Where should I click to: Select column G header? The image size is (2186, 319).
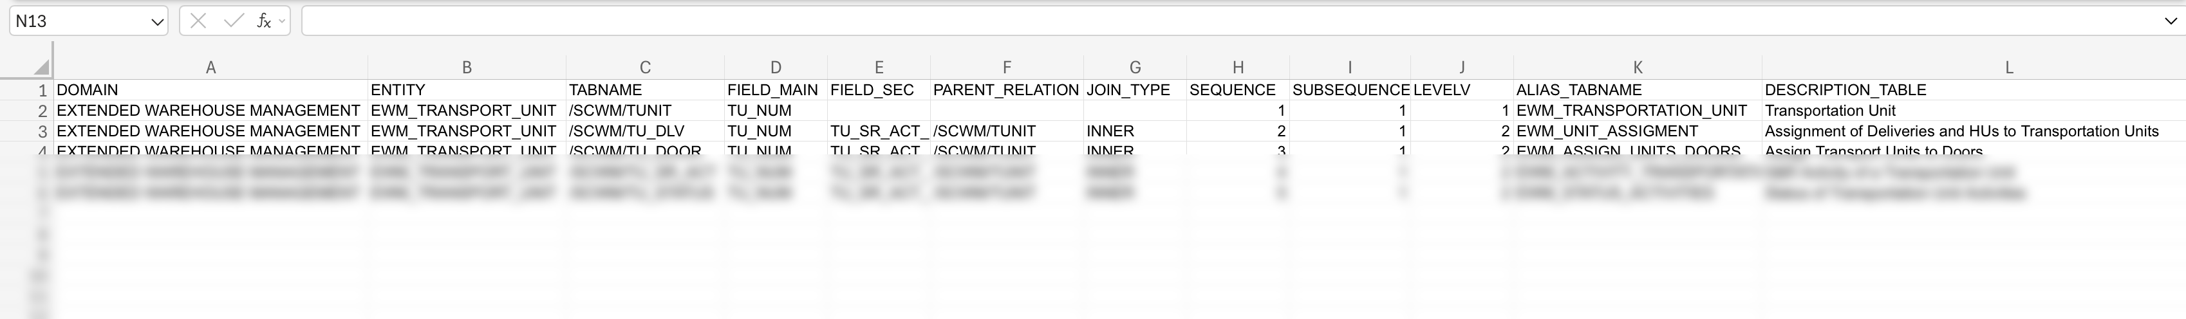(1135, 68)
